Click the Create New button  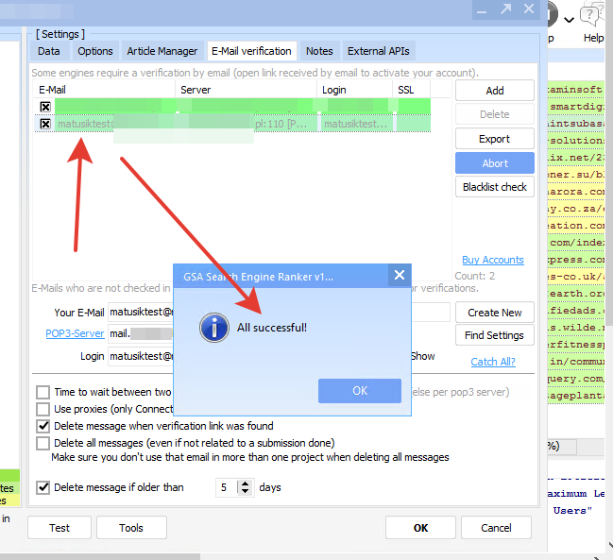495,313
